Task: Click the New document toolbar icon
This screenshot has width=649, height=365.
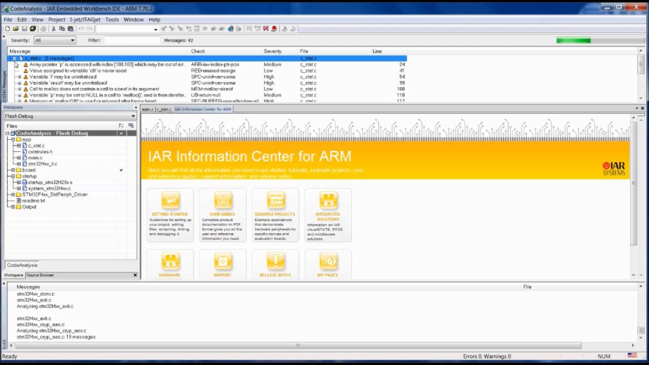Action: (8, 28)
